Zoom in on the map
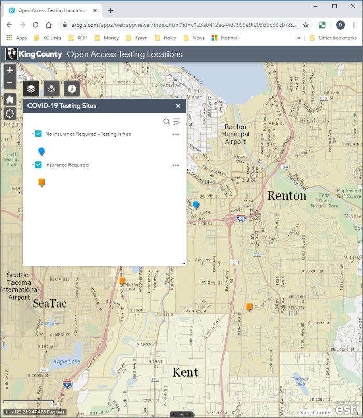 click(x=10, y=71)
